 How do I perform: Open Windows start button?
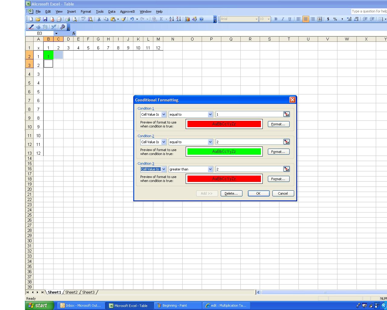pyautogui.click(x=40, y=305)
